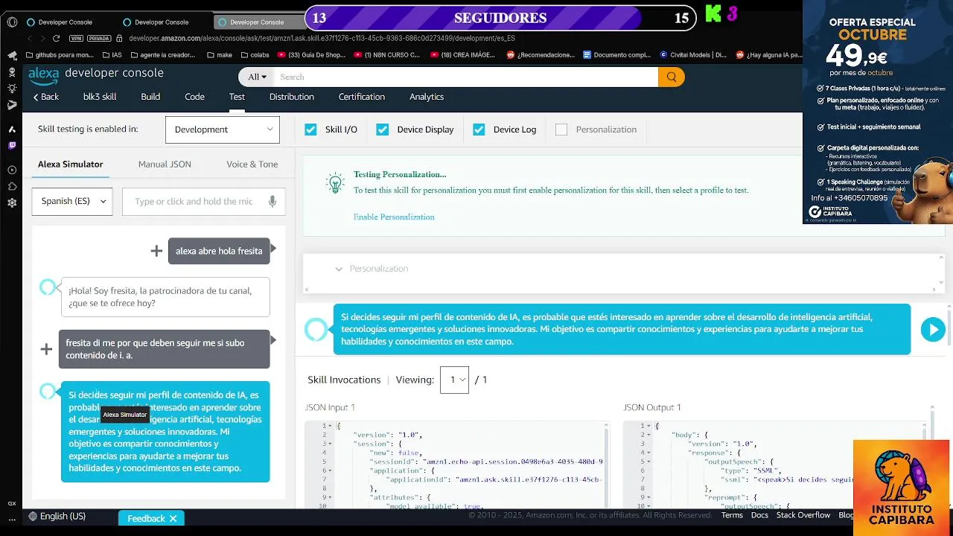Click the lightbulb icon in Testing Personalization notice

pos(335,183)
